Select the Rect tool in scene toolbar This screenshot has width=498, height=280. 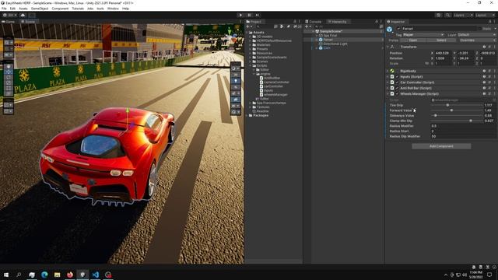pyautogui.click(x=9, y=88)
